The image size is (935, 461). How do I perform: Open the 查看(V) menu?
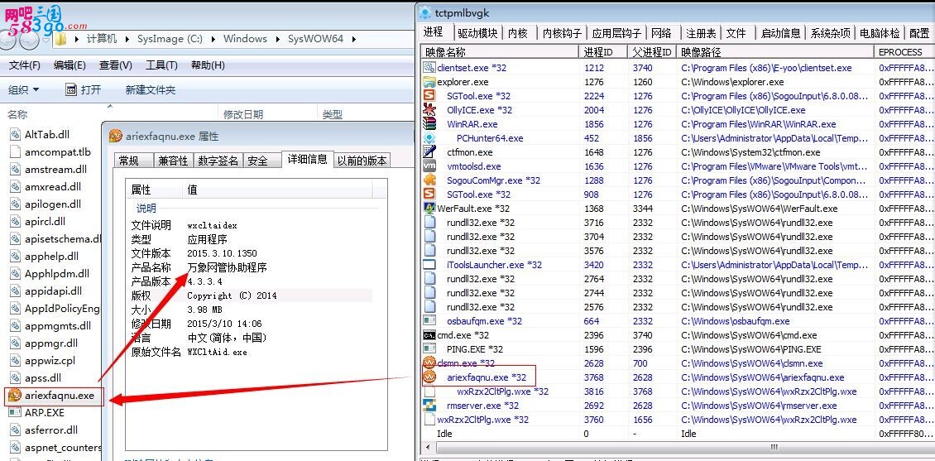[x=116, y=65]
